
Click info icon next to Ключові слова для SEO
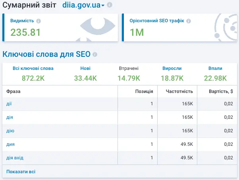(95, 54)
